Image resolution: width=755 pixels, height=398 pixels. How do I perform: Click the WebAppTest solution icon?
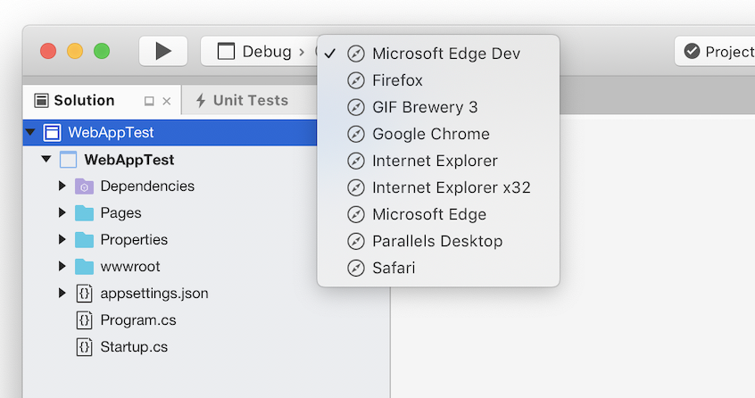(53, 133)
